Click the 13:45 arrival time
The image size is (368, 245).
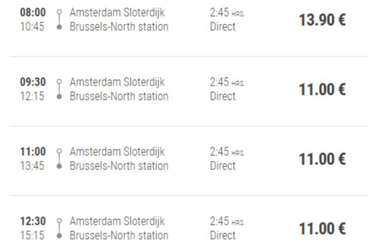(x=32, y=166)
